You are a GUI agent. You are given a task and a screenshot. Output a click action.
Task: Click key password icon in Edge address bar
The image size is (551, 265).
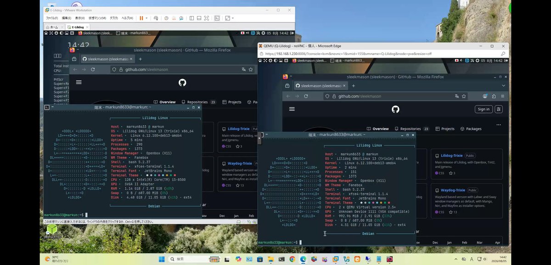(x=503, y=54)
